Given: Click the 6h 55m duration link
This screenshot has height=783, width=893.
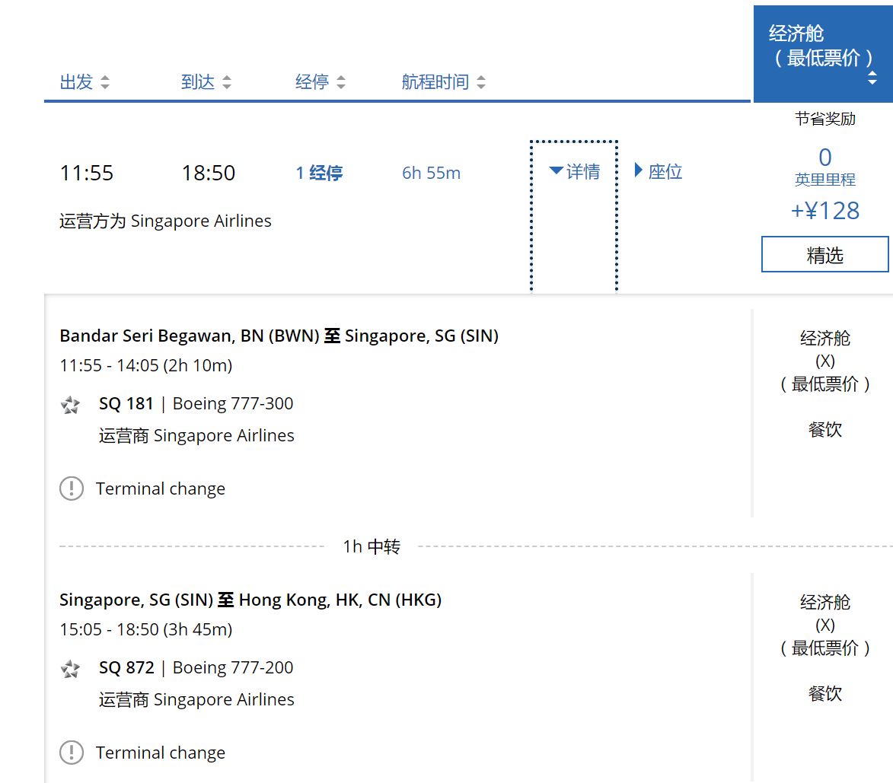Looking at the screenshot, I should (431, 173).
